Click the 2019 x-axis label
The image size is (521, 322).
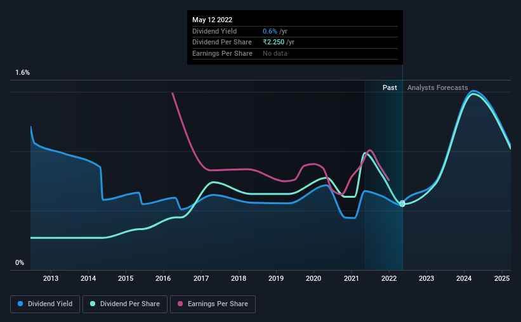tap(276, 278)
